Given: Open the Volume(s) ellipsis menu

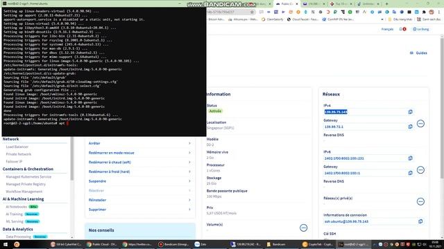Looking at the screenshot, I should point(303,228).
